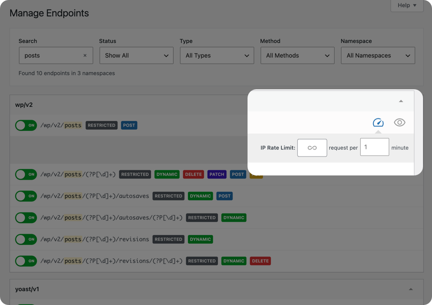Clear the search field with the x icon

pos(85,55)
